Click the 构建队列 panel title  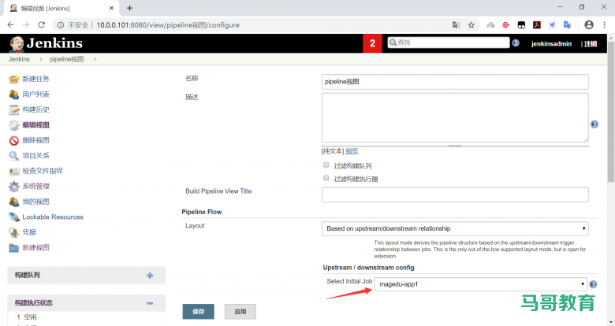[27, 275]
